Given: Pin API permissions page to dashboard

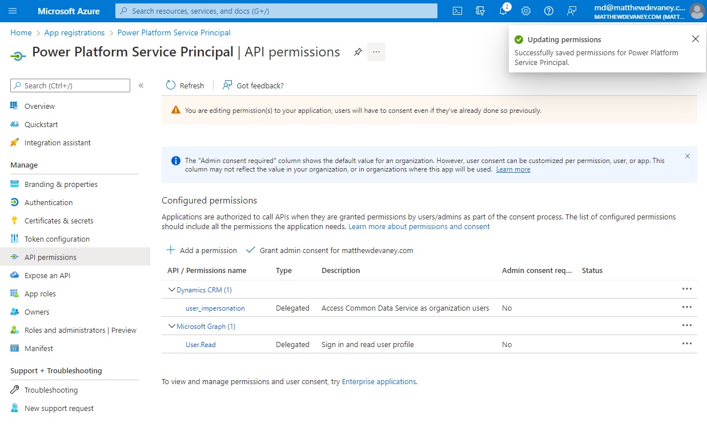Looking at the screenshot, I should (x=357, y=51).
